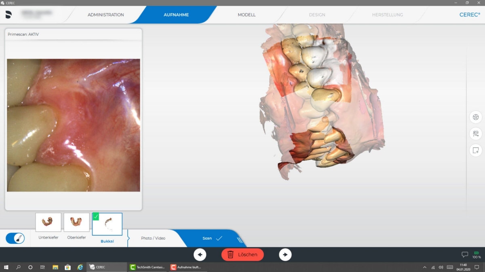485x272 pixels.
Task: Open the chat bubble icon in bottom bar
Action: [x=464, y=255]
